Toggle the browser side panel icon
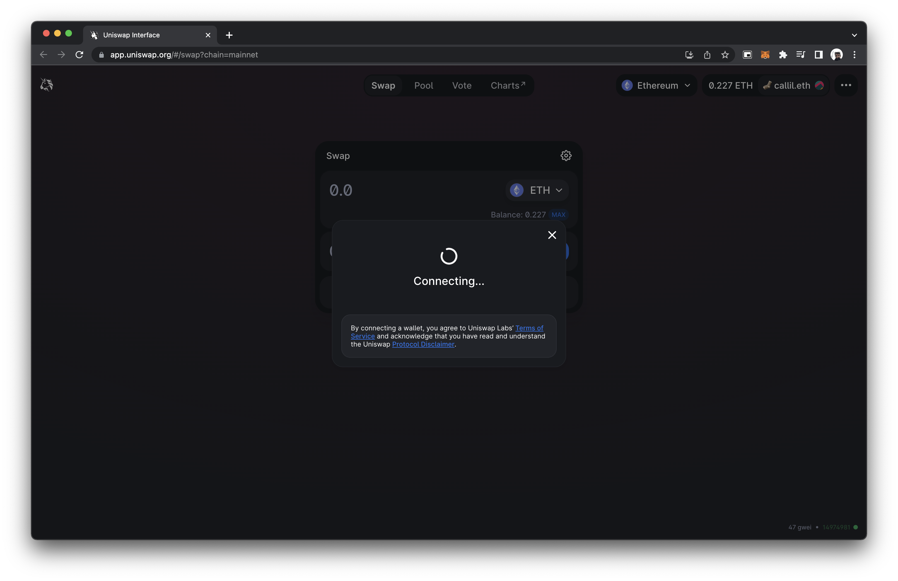 click(819, 55)
